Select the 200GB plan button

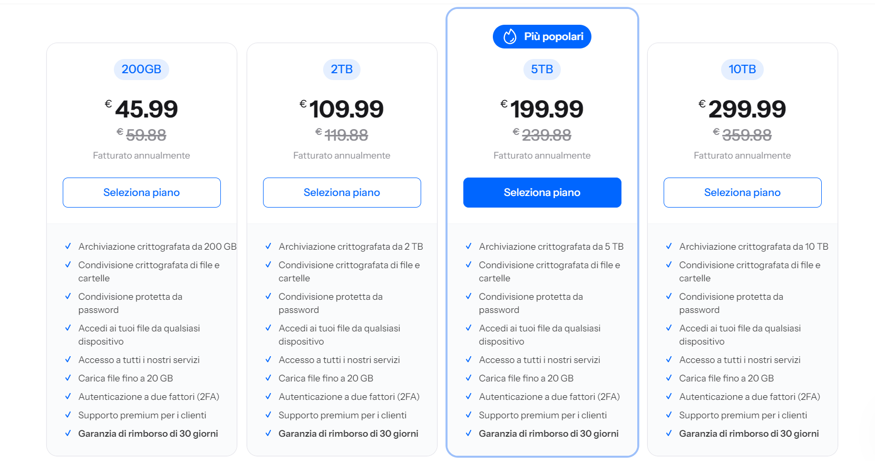[x=141, y=192]
